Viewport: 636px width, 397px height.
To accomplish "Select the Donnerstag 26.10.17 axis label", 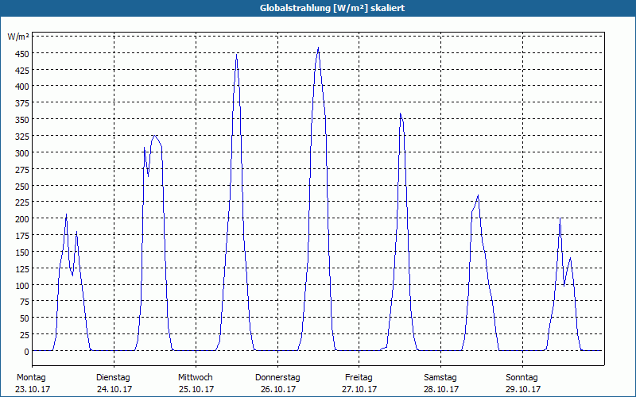I will (x=277, y=384).
